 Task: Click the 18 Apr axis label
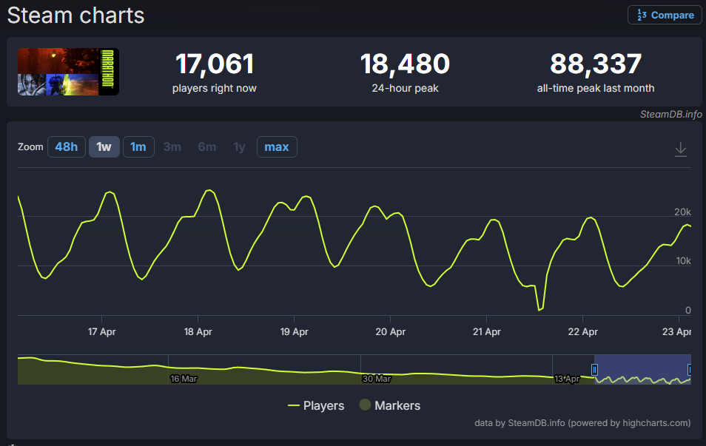click(x=198, y=331)
